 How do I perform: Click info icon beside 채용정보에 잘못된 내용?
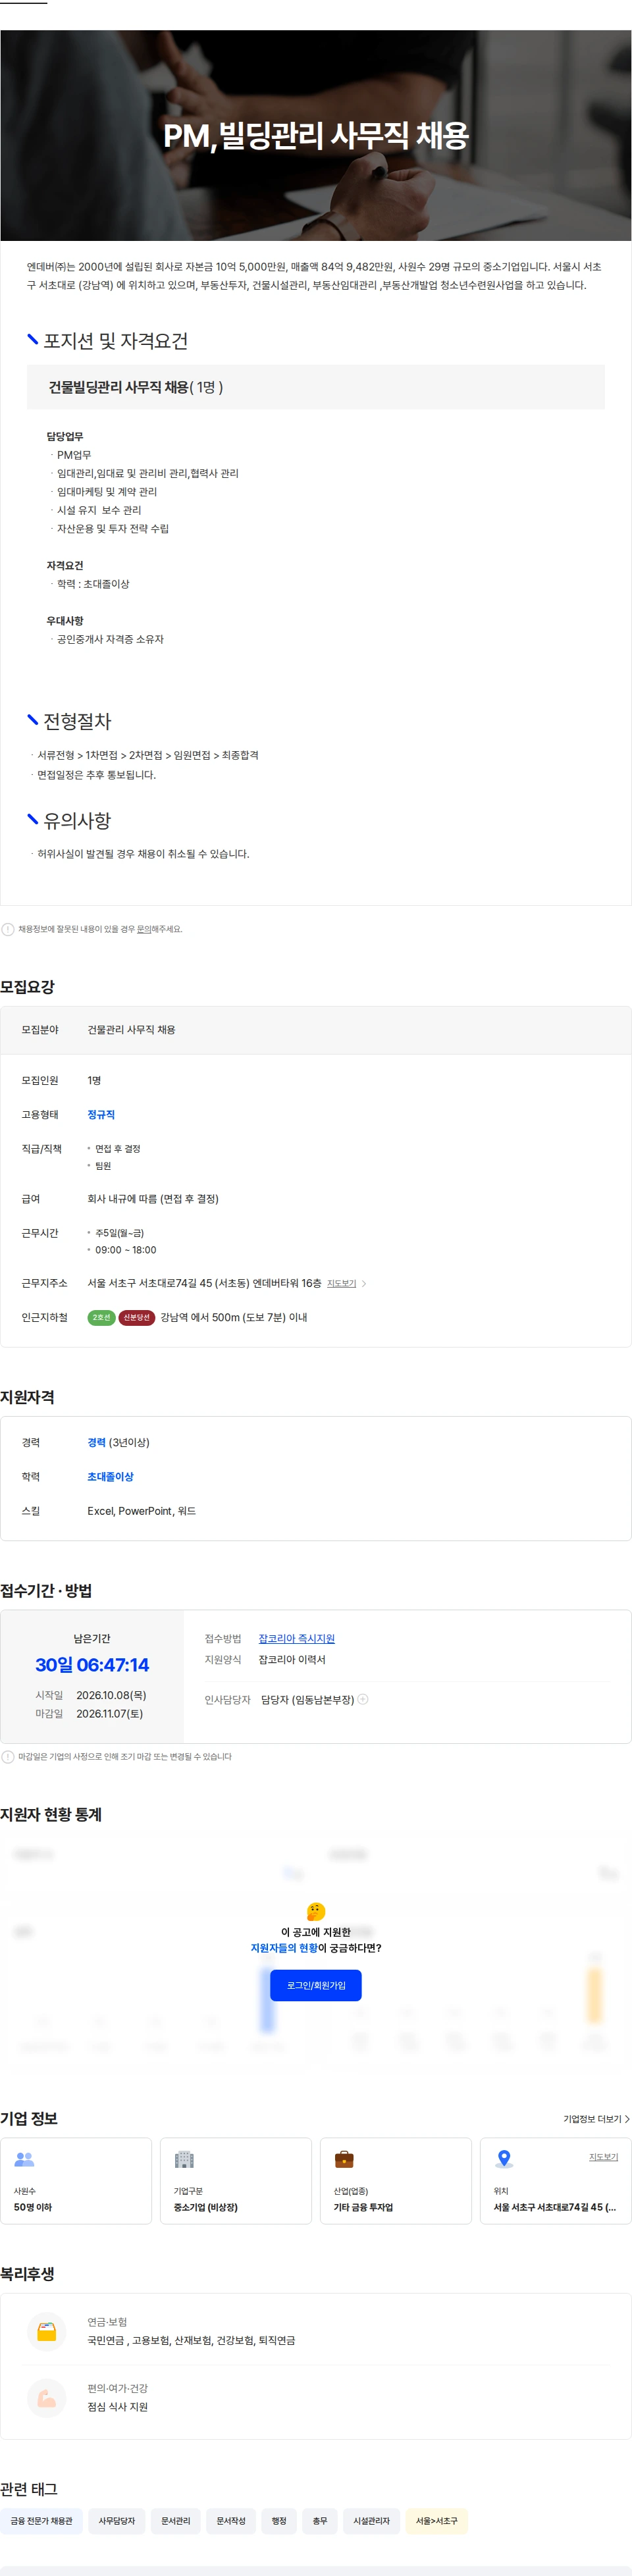(x=8, y=929)
